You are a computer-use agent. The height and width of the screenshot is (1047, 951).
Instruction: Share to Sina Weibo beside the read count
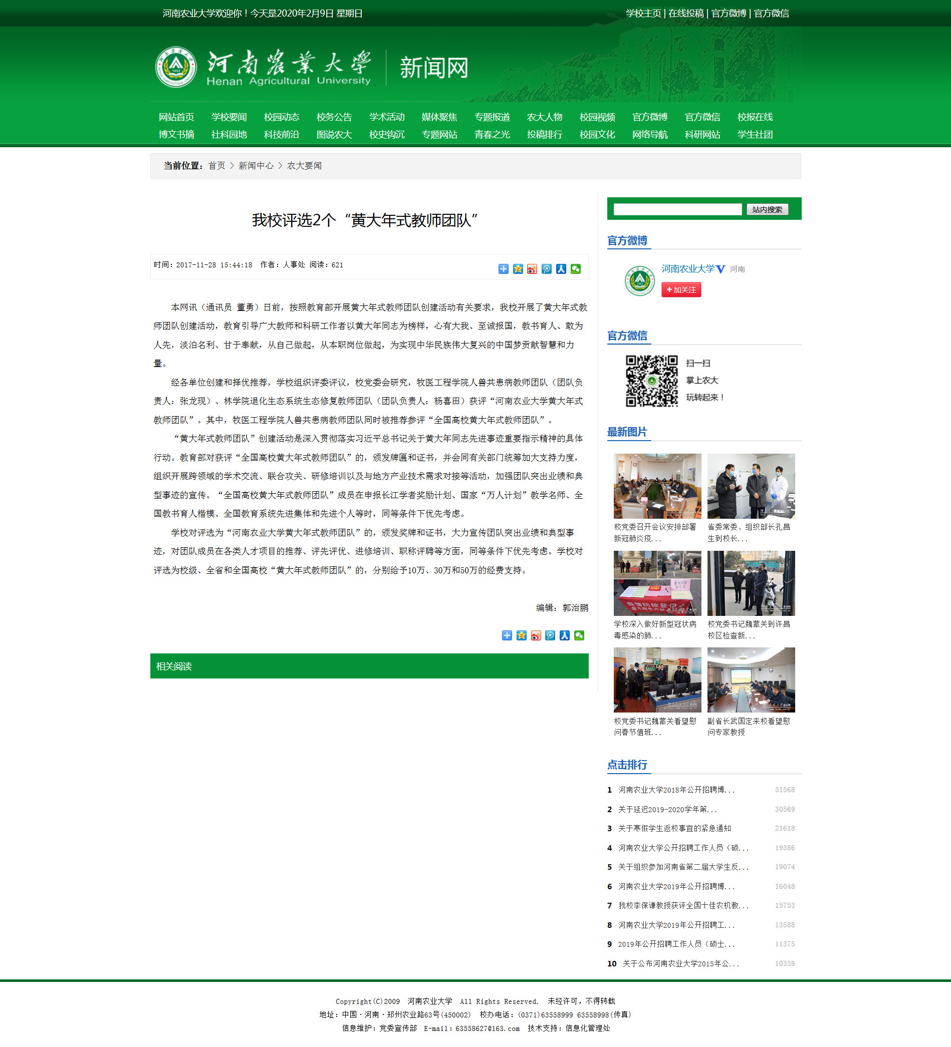[532, 269]
